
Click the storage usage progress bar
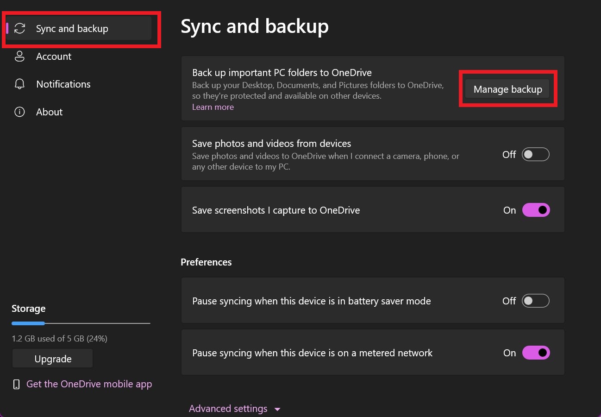(81, 323)
